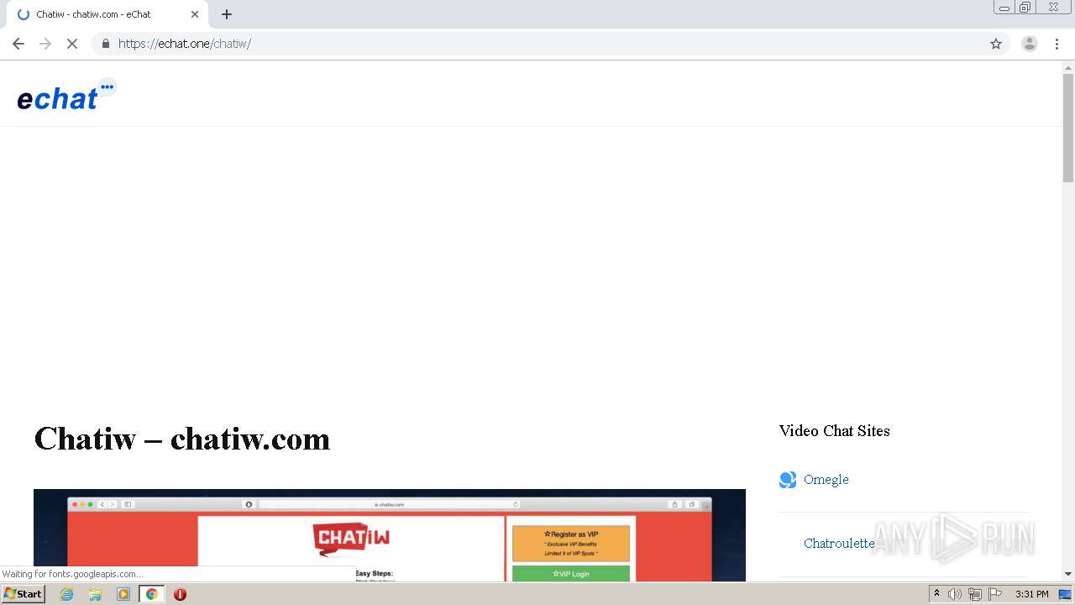Click the Action Center flag tray icon
Screen dimensions: 1075x605
(x=995, y=594)
